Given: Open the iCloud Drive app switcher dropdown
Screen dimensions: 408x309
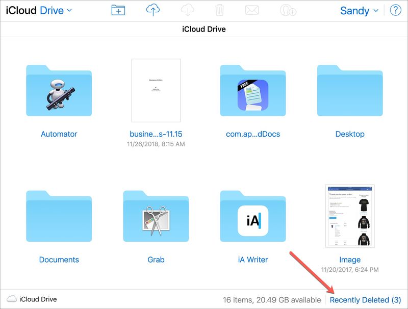Looking at the screenshot, I should click(39, 10).
